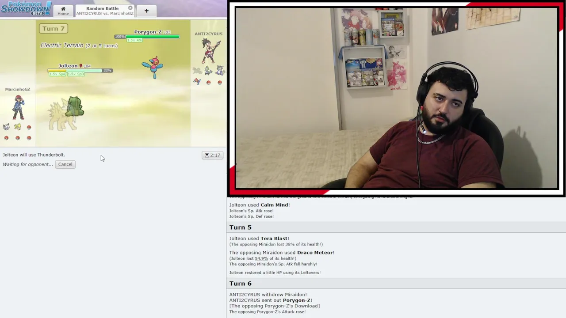Click the Turn 5 log header
Viewport: 566px width, 318px height.
(x=240, y=227)
